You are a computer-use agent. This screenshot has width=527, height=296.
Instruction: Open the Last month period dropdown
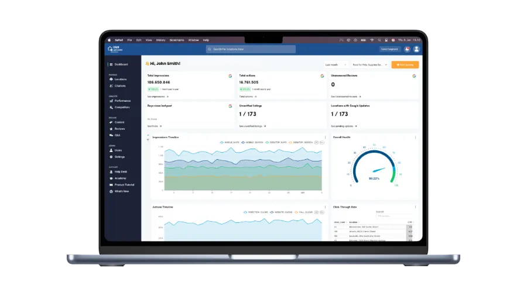[x=336, y=65]
